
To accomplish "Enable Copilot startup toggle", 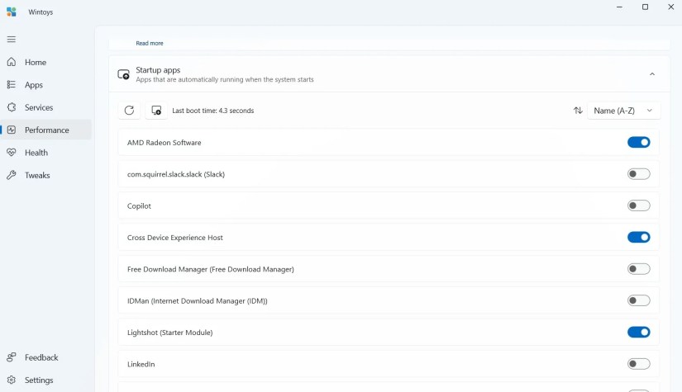I will click(638, 205).
